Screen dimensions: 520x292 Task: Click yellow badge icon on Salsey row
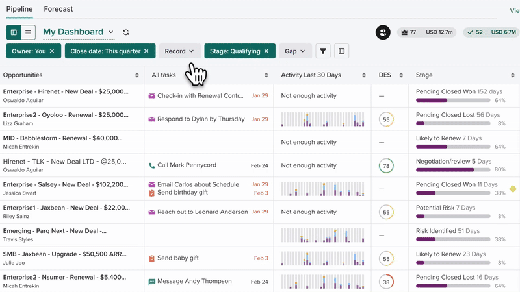click(x=513, y=189)
